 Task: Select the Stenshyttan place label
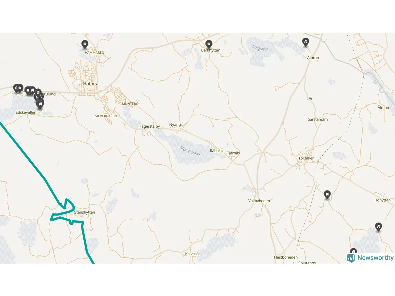pyautogui.click(x=85, y=212)
